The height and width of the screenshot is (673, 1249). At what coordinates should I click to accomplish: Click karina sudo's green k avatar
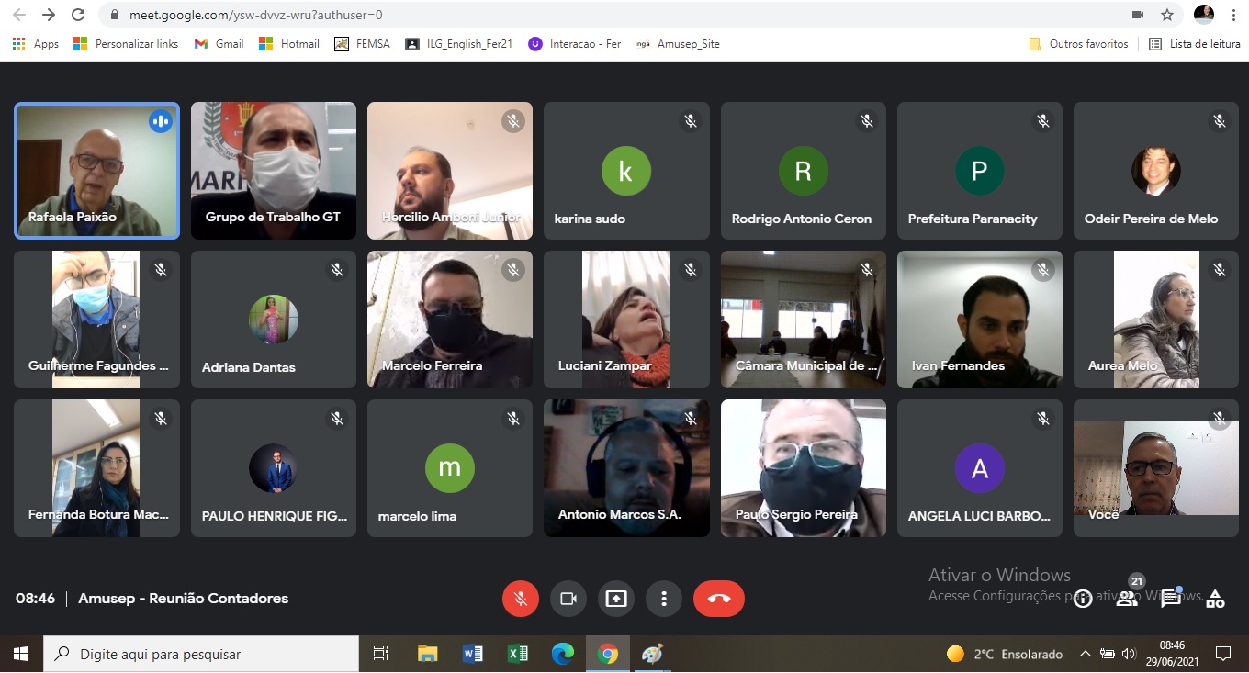(626, 171)
